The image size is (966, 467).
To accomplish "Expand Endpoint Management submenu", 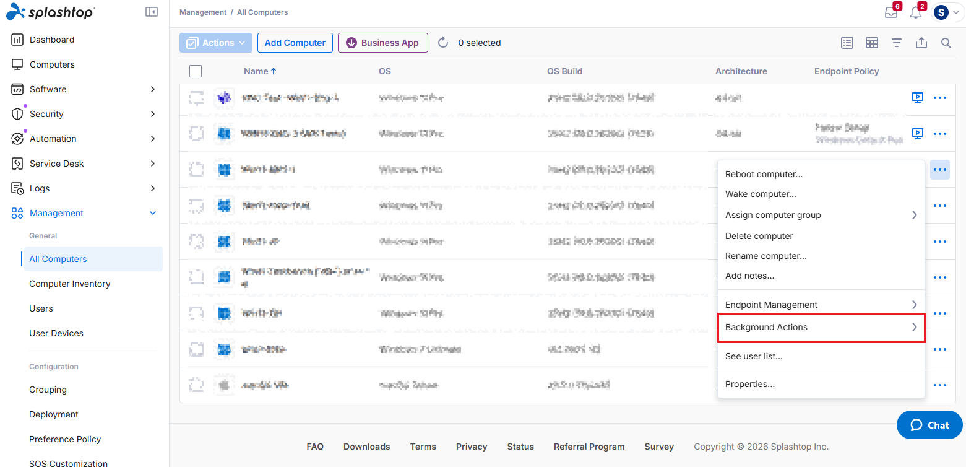I will [821, 305].
